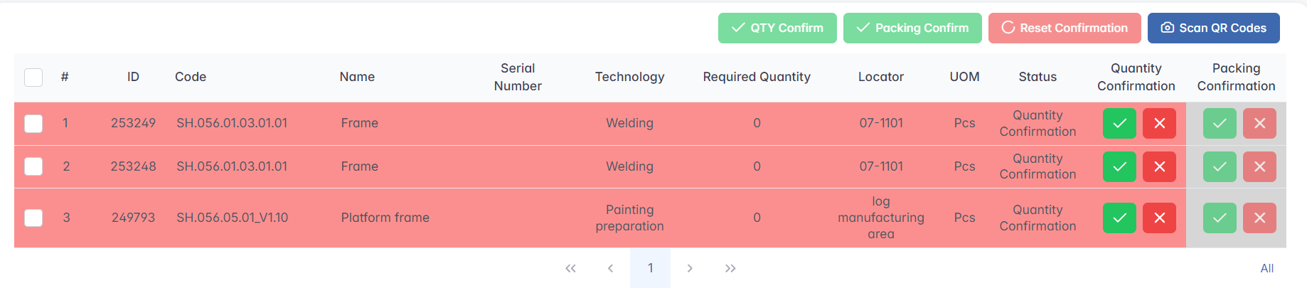Reject quantity for Platform frame row
1307x288 pixels.
[x=1159, y=218]
